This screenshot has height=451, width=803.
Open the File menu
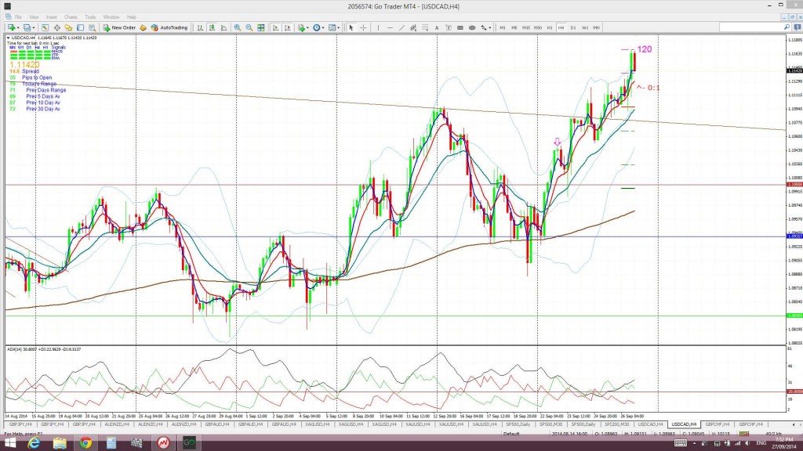pos(18,17)
